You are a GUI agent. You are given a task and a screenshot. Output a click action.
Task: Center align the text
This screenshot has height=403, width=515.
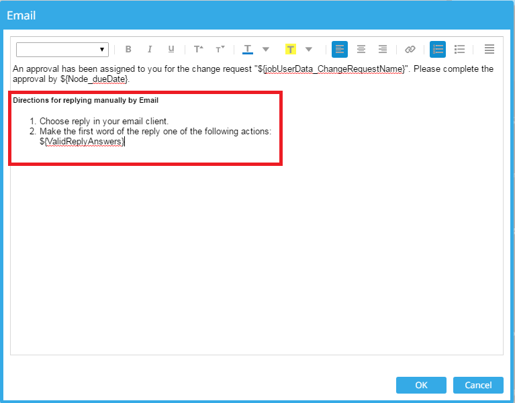tap(361, 49)
